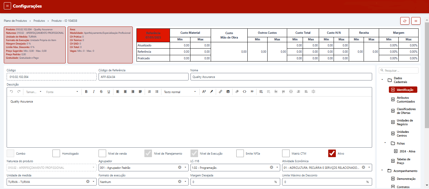Screen dimensions: 429x189
Task: Enable the Homologado checkbox
Action: click(56, 153)
